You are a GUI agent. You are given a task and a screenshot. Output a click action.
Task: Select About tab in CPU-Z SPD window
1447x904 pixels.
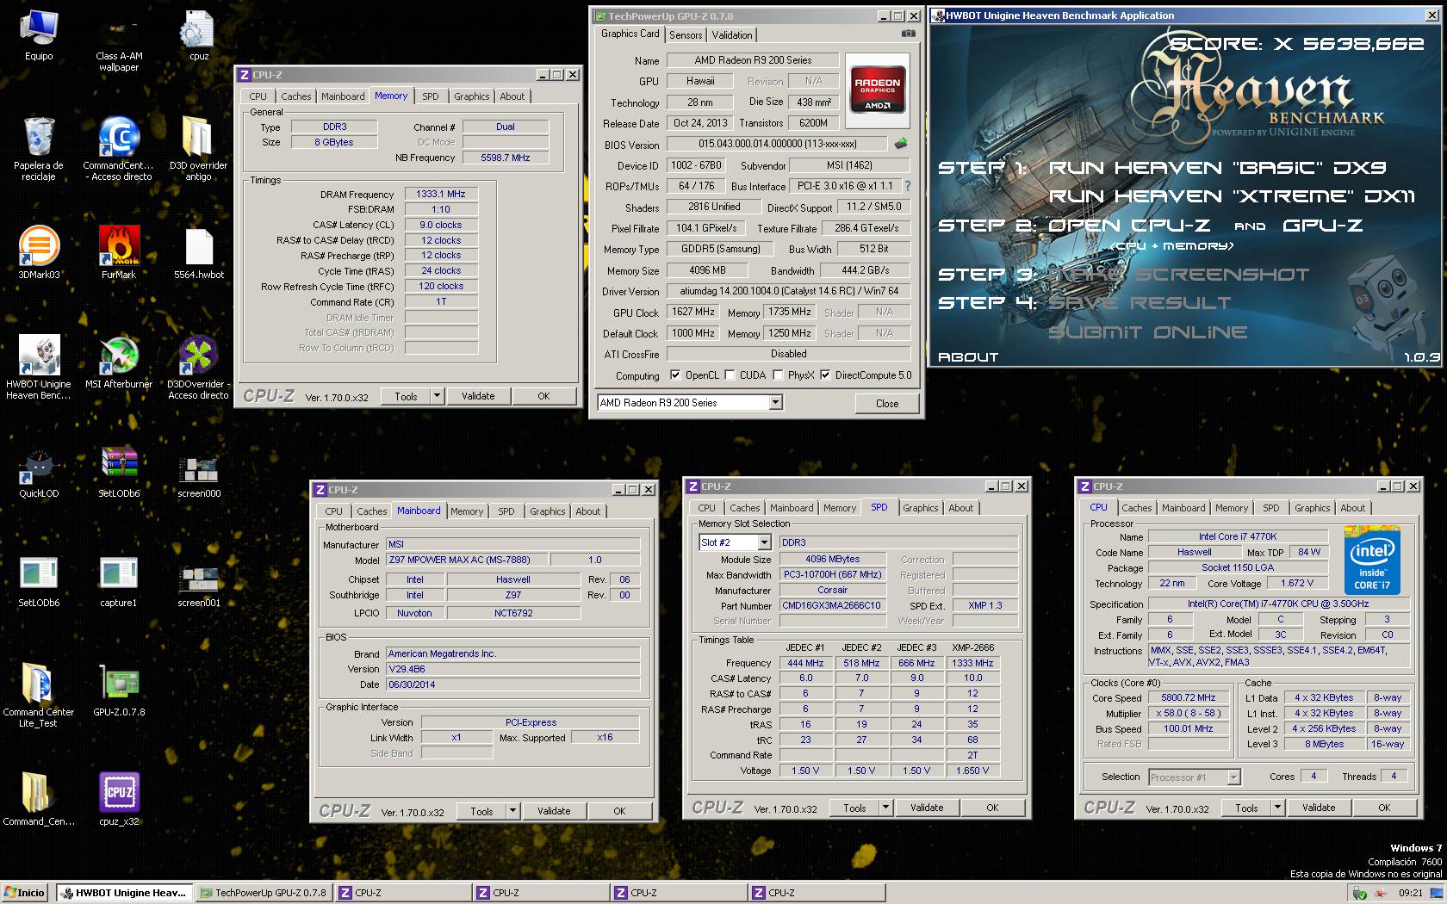(961, 508)
